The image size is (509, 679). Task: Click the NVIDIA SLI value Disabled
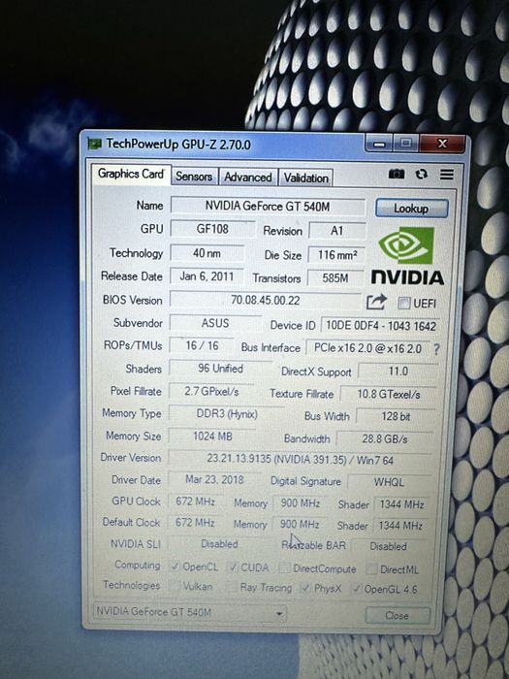[x=219, y=543]
